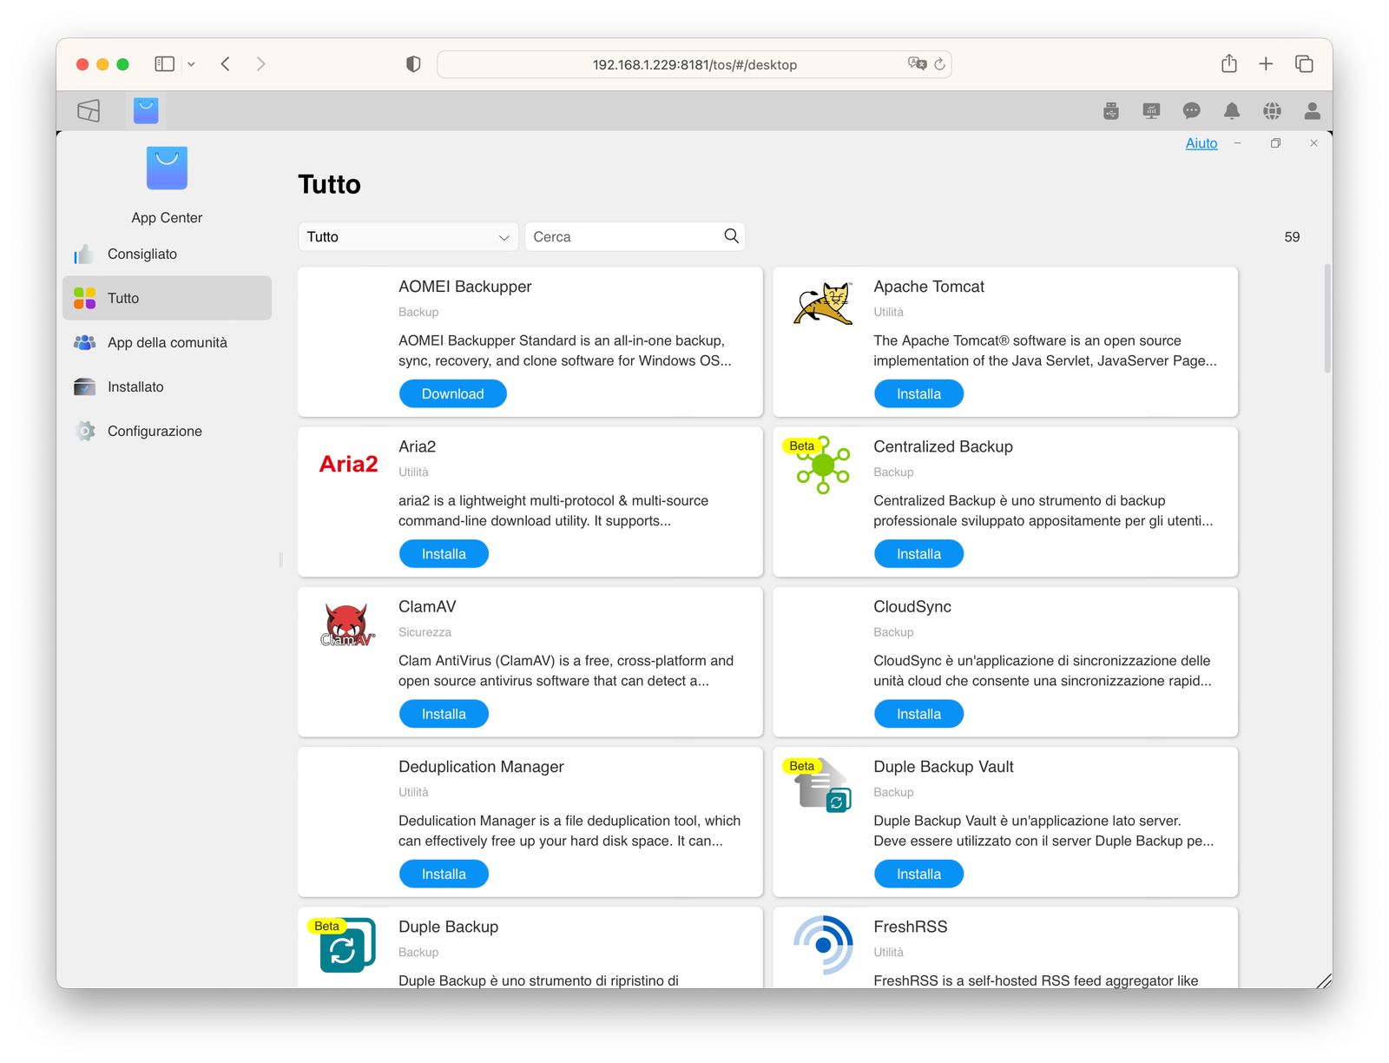This screenshot has width=1389, height=1063.
Task: Click the Aria2 app logo
Action: click(x=348, y=464)
